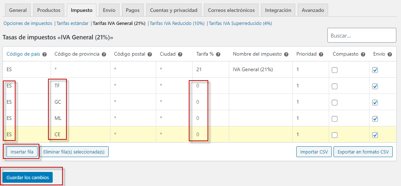This screenshot has height=186, width=401.
Task: Open Opciones de impuestos link
Action: coord(28,23)
